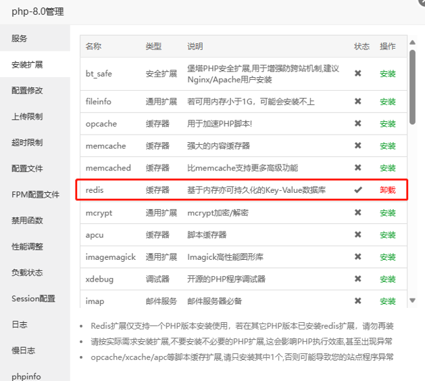Click the X status icon for bt_safe
This screenshot has width=425, height=381.
(x=358, y=74)
